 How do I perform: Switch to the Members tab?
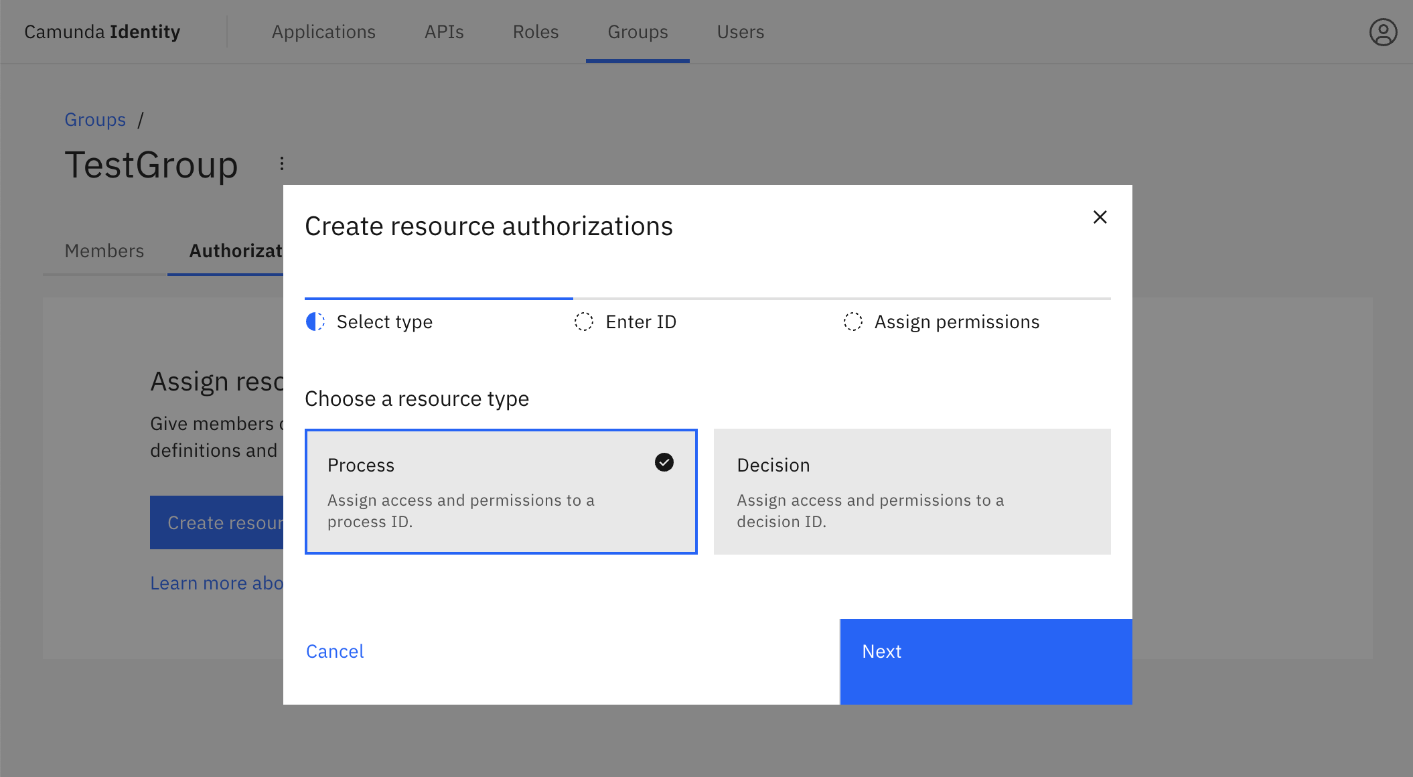[x=104, y=251]
